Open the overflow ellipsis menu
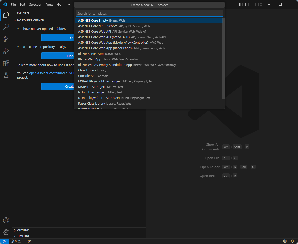Viewport: 298px width, 244px height. click(x=68, y=4)
